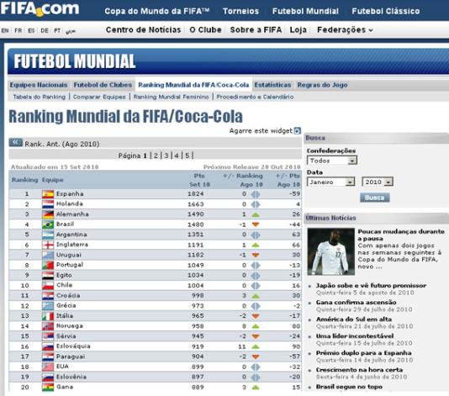This screenshot has width=449, height=396.
Task: Click the Noruega flag icon
Action: point(48,326)
